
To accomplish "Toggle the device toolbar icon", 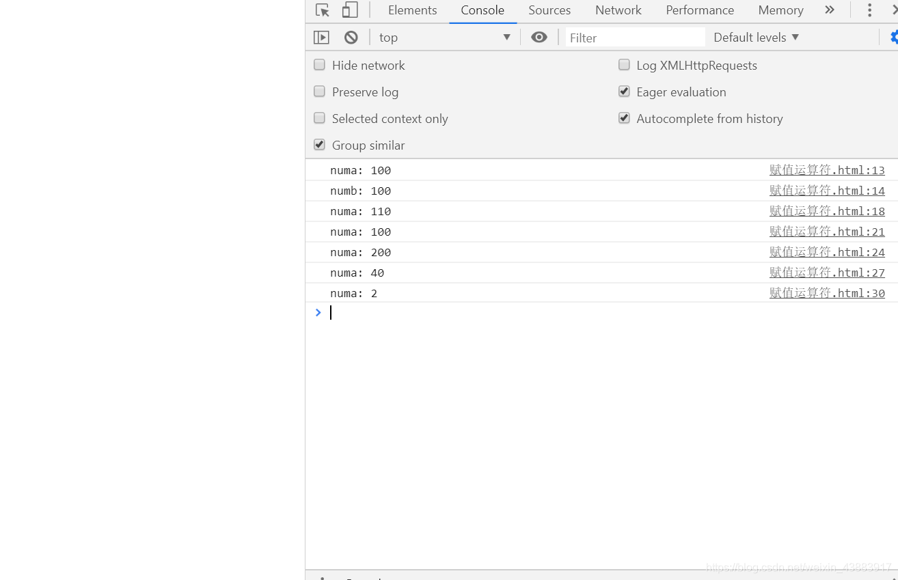I will point(350,10).
